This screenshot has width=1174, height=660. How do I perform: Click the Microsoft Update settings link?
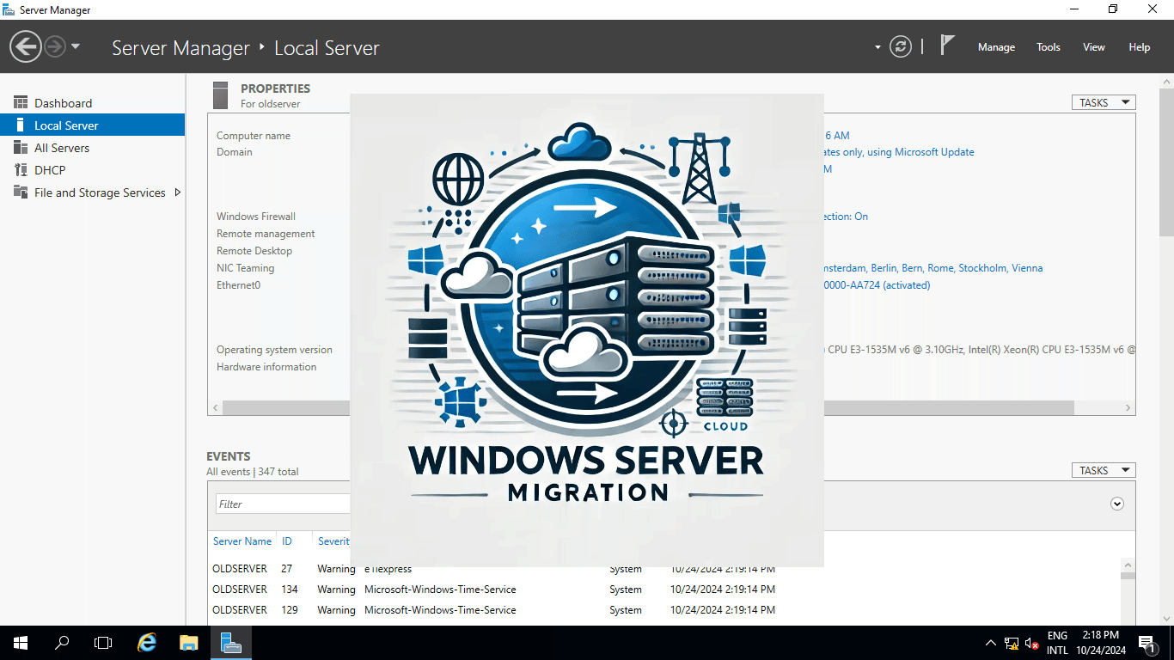[900, 152]
